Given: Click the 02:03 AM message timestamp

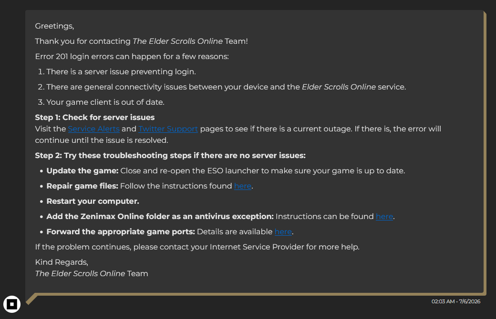Looking at the screenshot, I should (x=456, y=301).
